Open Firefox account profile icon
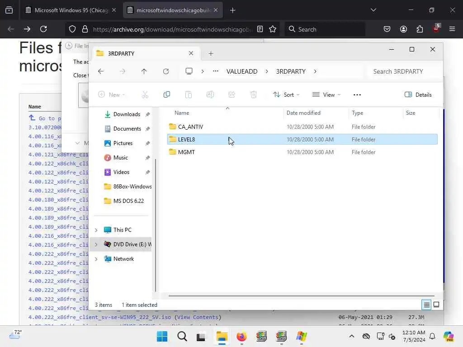Viewport: 463px width, 347px height. click(403, 29)
